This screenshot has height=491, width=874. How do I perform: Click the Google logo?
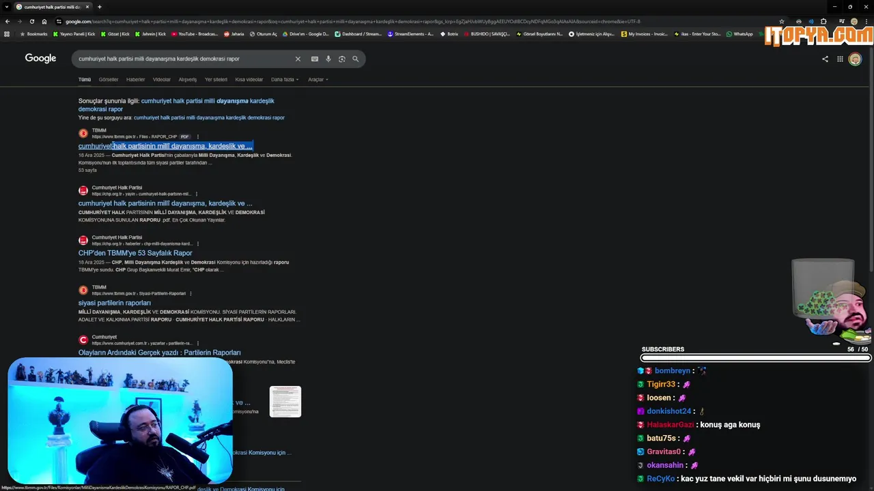click(x=40, y=59)
